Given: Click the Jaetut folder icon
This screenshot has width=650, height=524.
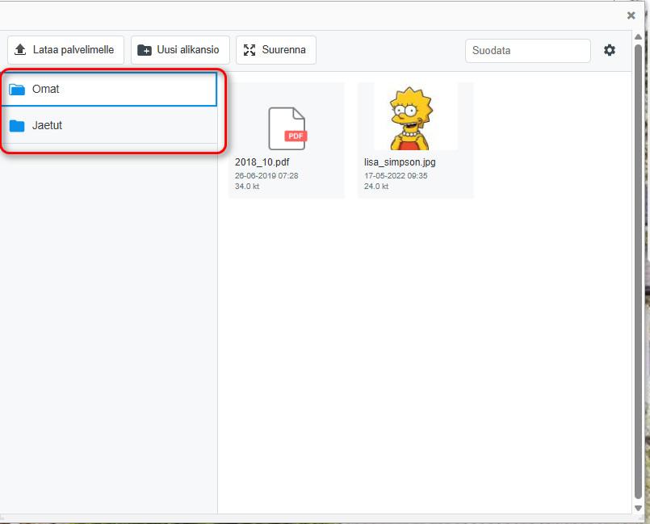Looking at the screenshot, I should click(17, 126).
